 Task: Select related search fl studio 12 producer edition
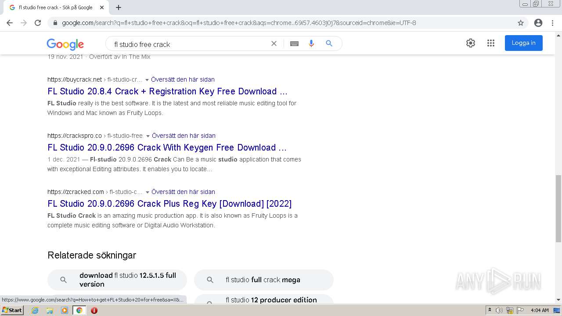point(264,299)
